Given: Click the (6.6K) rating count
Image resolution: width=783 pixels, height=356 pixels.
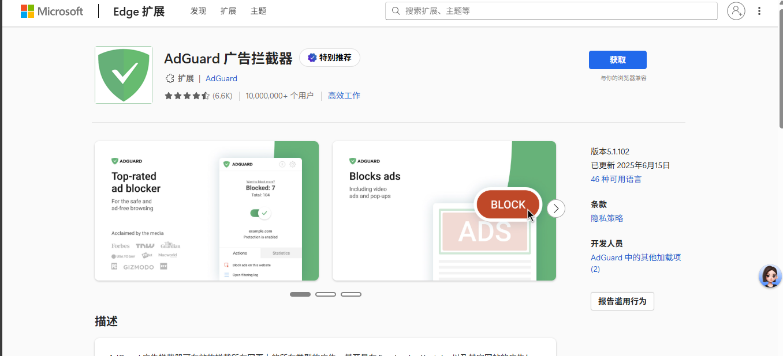Looking at the screenshot, I should point(222,96).
